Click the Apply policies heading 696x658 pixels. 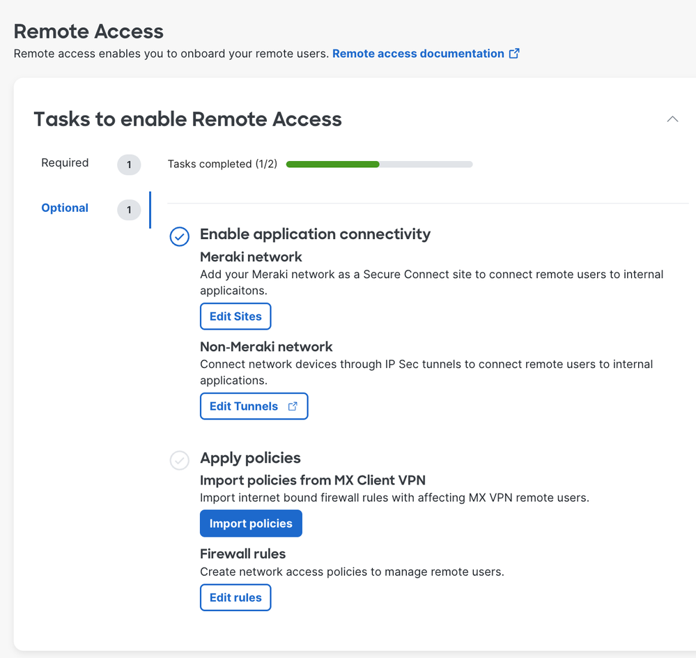coord(250,458)
